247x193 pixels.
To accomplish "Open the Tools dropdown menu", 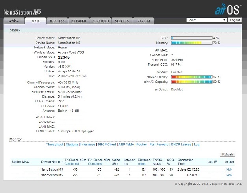I will [x=206, y=20].
